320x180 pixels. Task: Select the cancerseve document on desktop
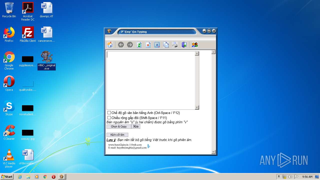(x=46, y=34)
